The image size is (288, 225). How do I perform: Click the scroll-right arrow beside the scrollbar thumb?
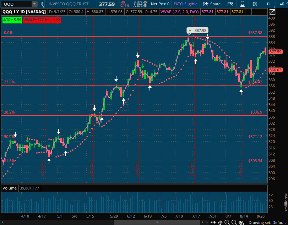coord(207,223)
